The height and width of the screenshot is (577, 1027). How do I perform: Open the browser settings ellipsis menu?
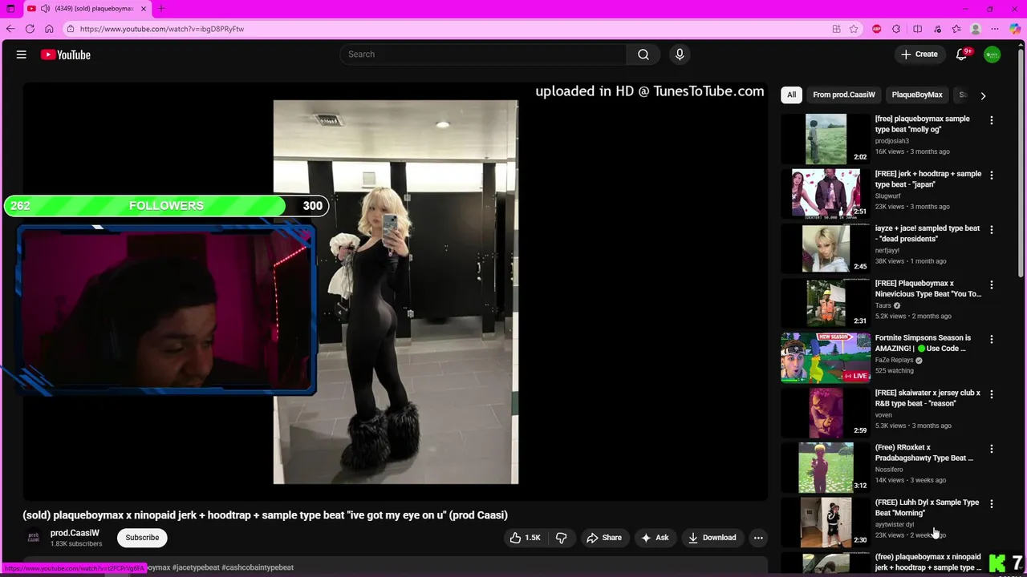pyautogui.click(x=995, y=29)
